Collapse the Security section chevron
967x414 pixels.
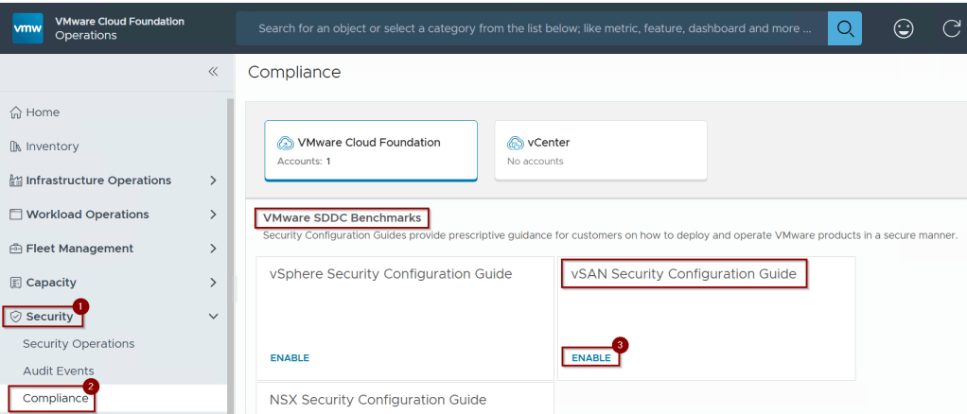(213, 317)
